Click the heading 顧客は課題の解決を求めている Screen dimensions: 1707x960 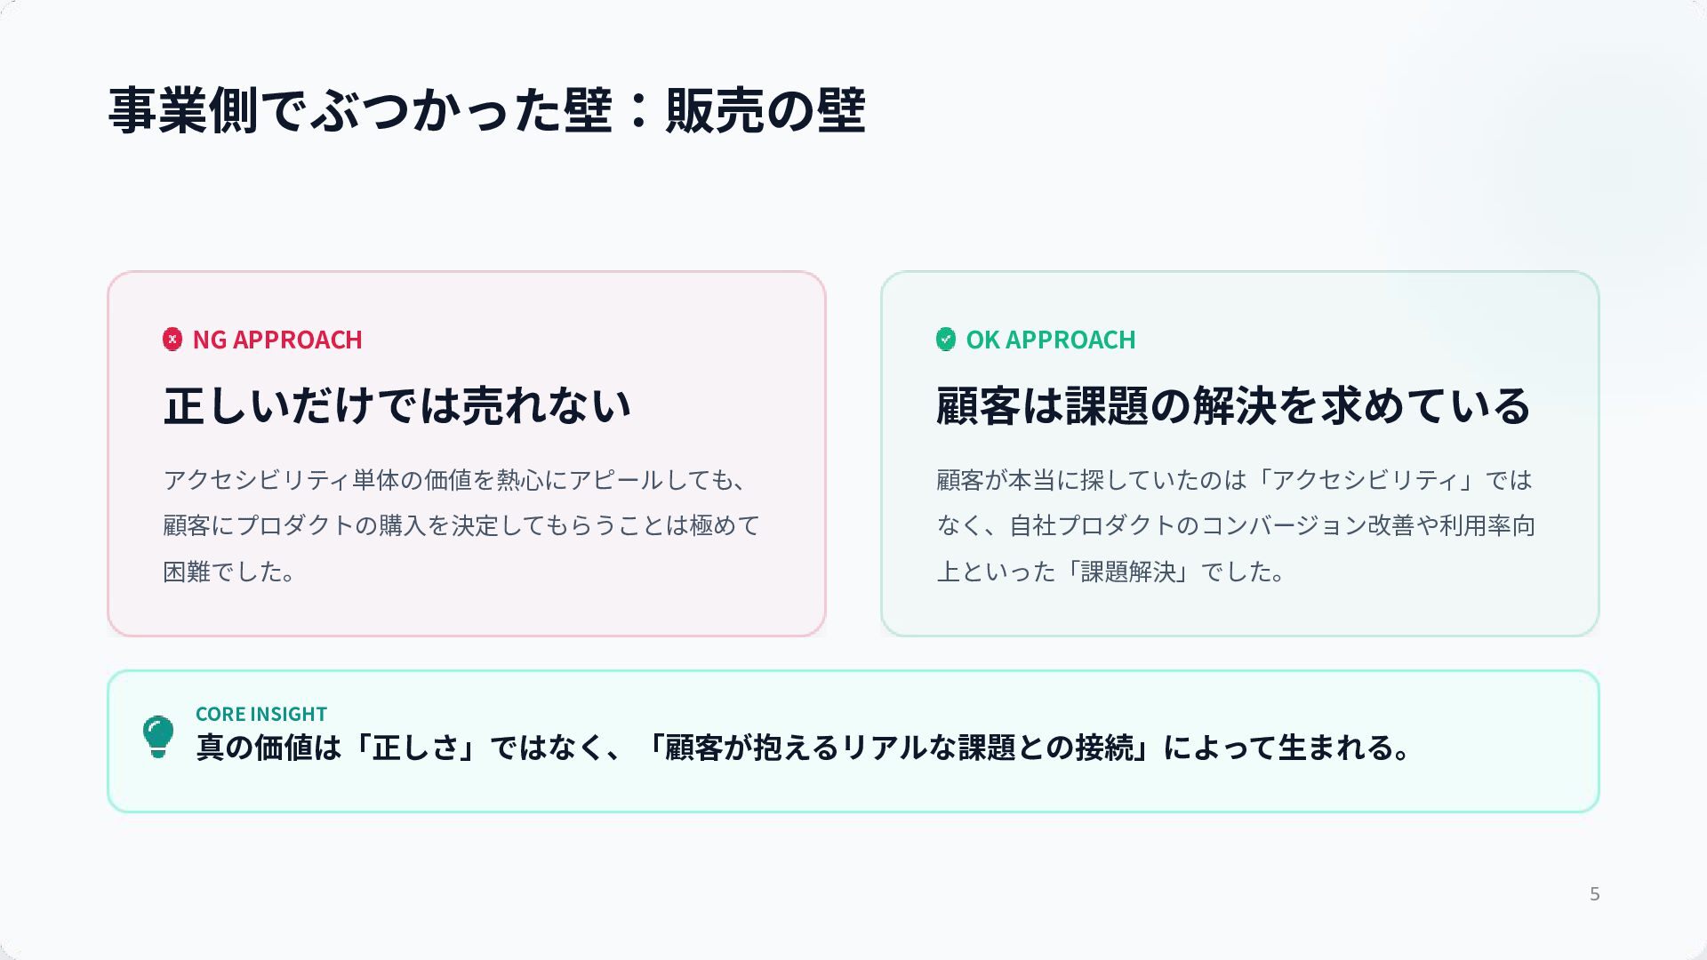click(x=1233, y=405)
